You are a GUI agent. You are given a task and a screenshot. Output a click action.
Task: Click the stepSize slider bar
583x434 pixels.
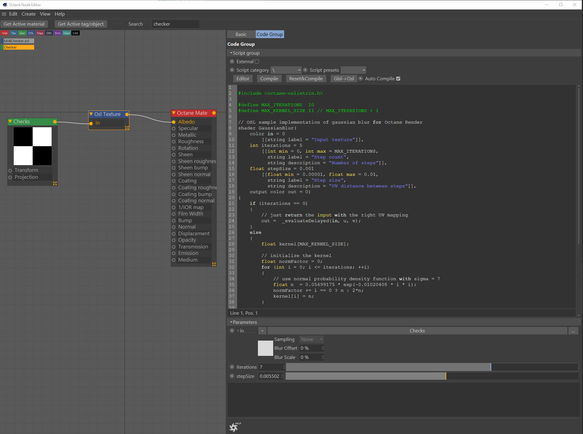432,376
